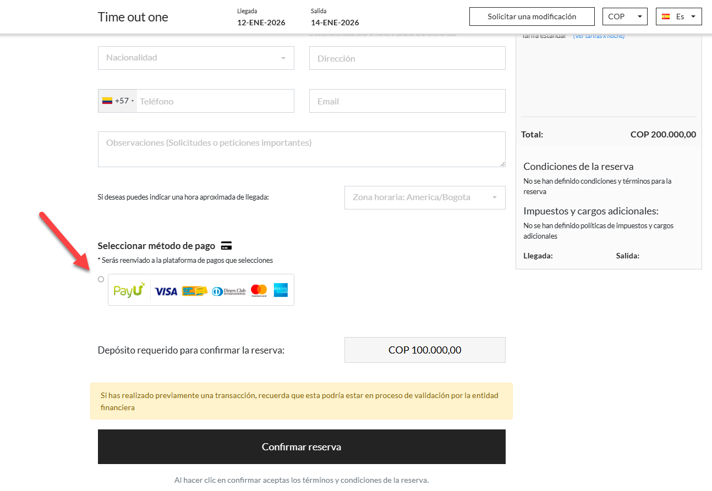712x491 pixels.
Task: Click the credit card icon beside payment heading
Action: click(x=226, y=245)
